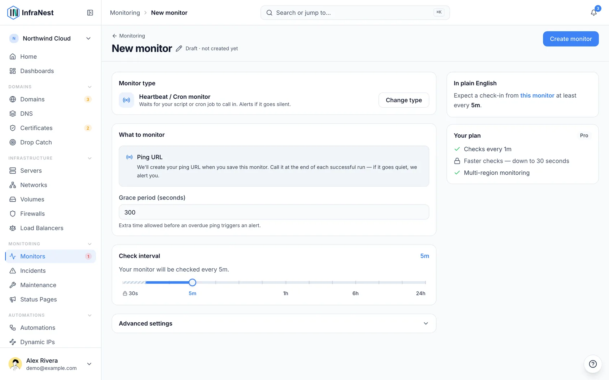Click the check interval slider handle
The height and width of the screenshot is (380, 609).
tap(192, 282)
